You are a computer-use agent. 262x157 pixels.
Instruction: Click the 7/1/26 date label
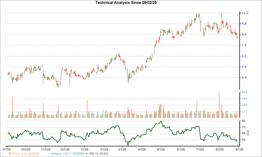(200, 149)
